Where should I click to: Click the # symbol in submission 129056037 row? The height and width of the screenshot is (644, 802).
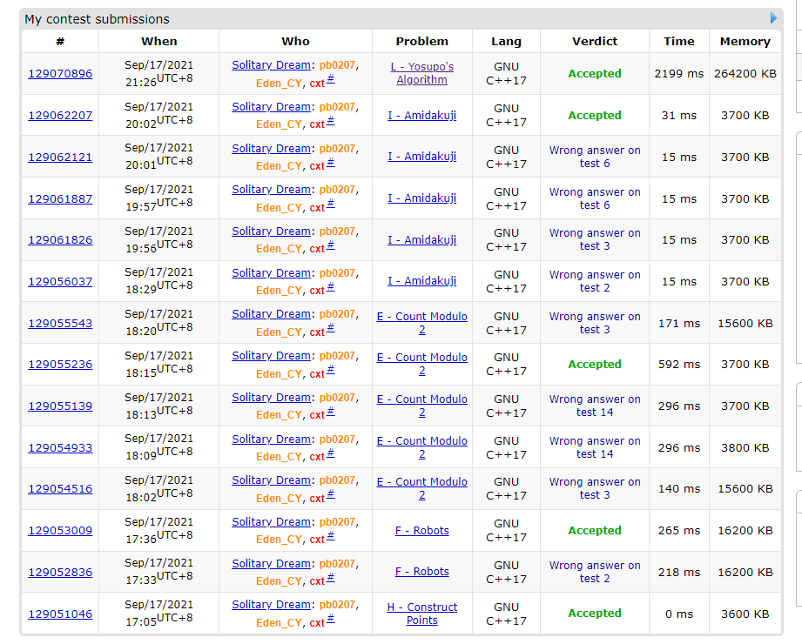(330, 287)
